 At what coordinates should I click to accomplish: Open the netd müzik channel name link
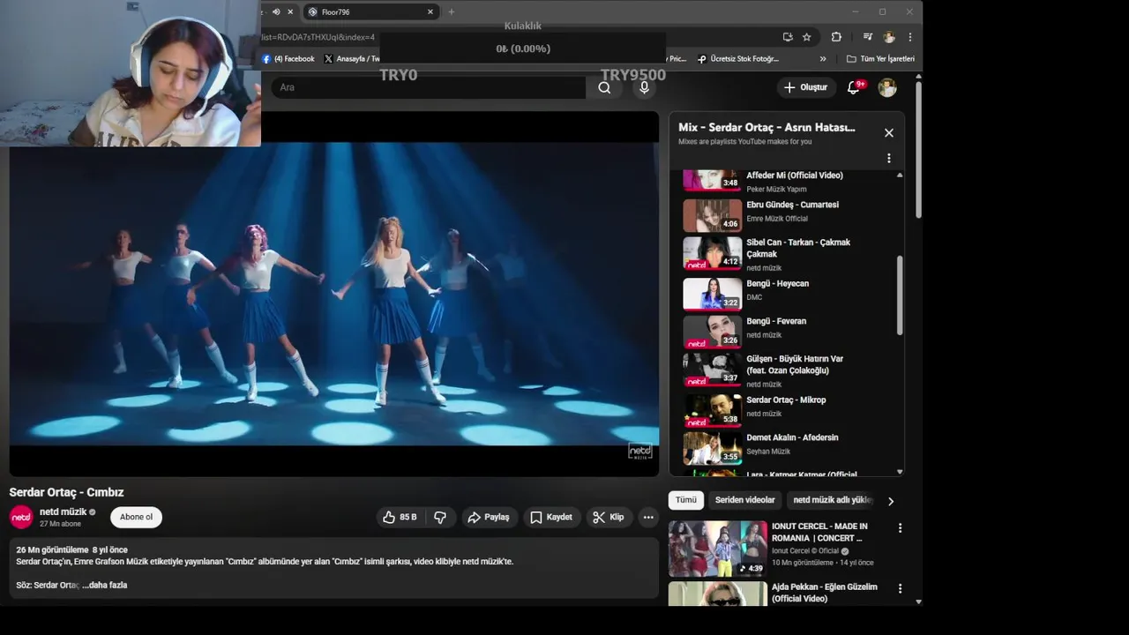[63, 512]
